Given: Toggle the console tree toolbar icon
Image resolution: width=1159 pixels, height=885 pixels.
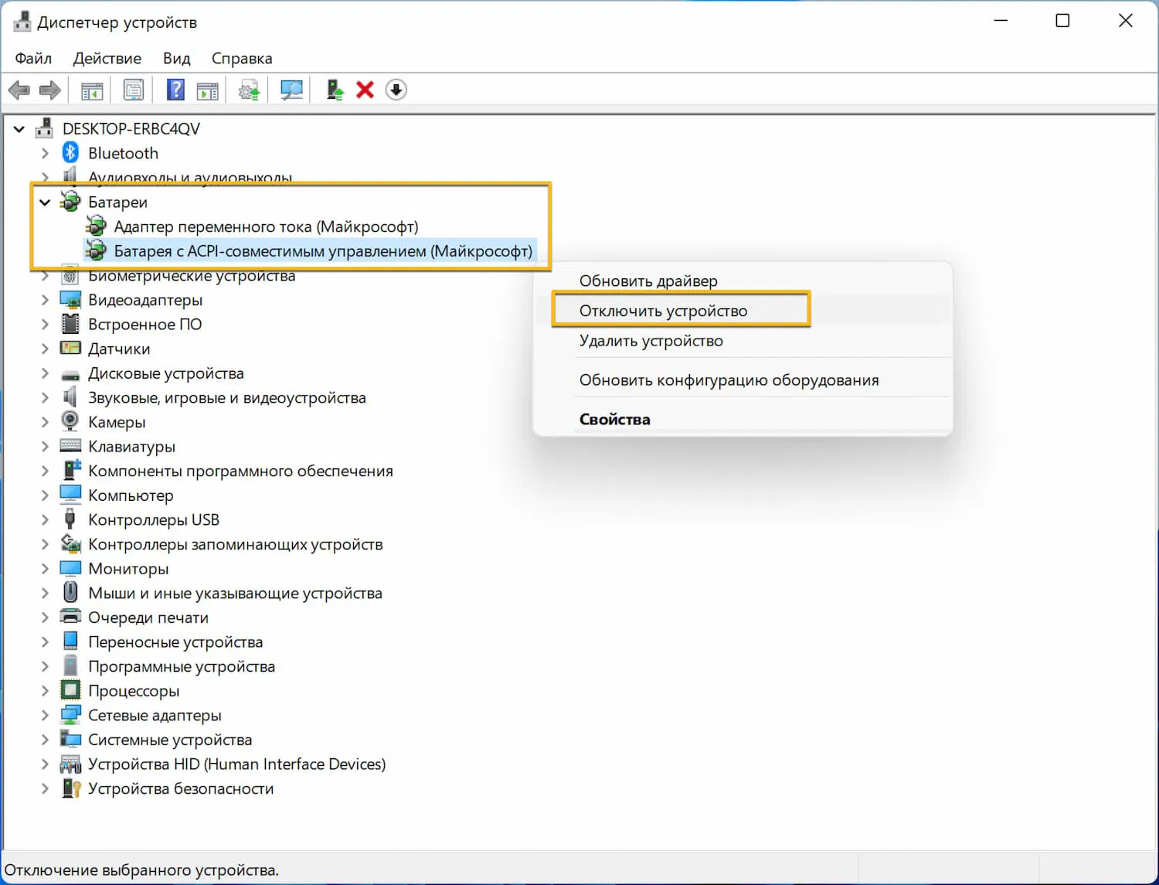Looking at the screenshot, I should 92,90.
